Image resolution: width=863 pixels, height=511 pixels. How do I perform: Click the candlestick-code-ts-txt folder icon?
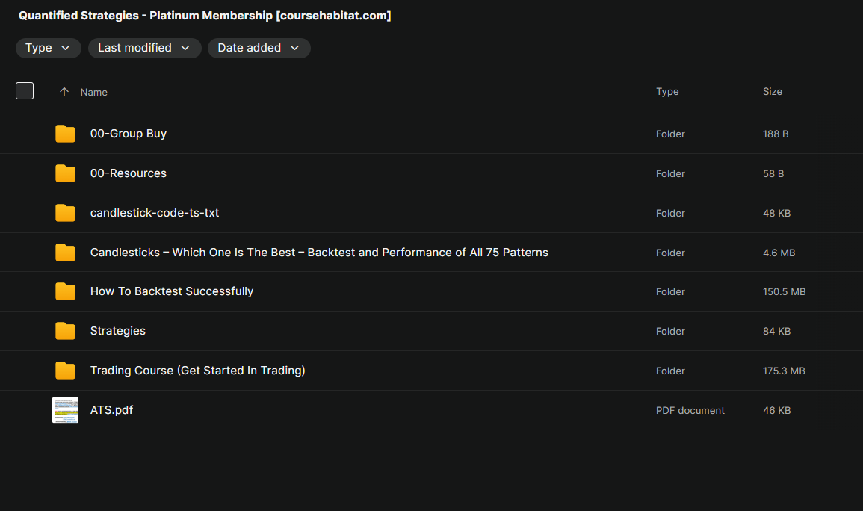point(65,213)
